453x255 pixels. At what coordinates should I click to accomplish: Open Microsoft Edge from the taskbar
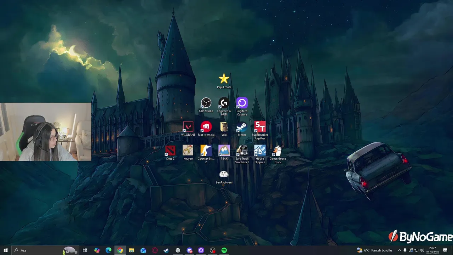[109, 250]
